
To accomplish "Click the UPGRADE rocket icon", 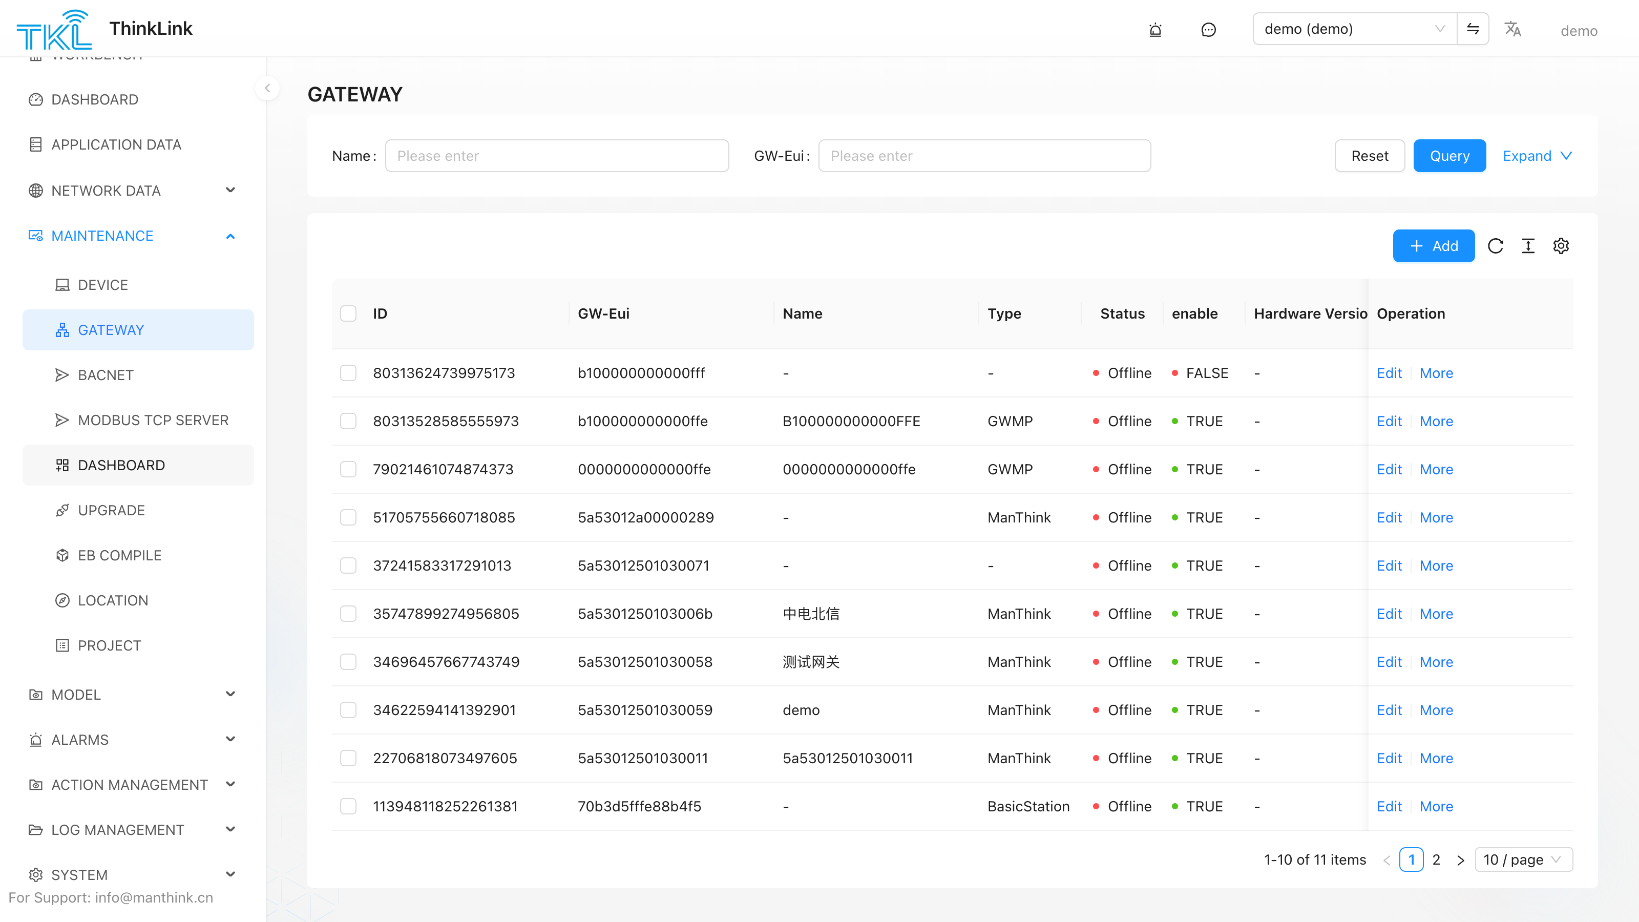I will pyautogui.click(x=61, y=510).
